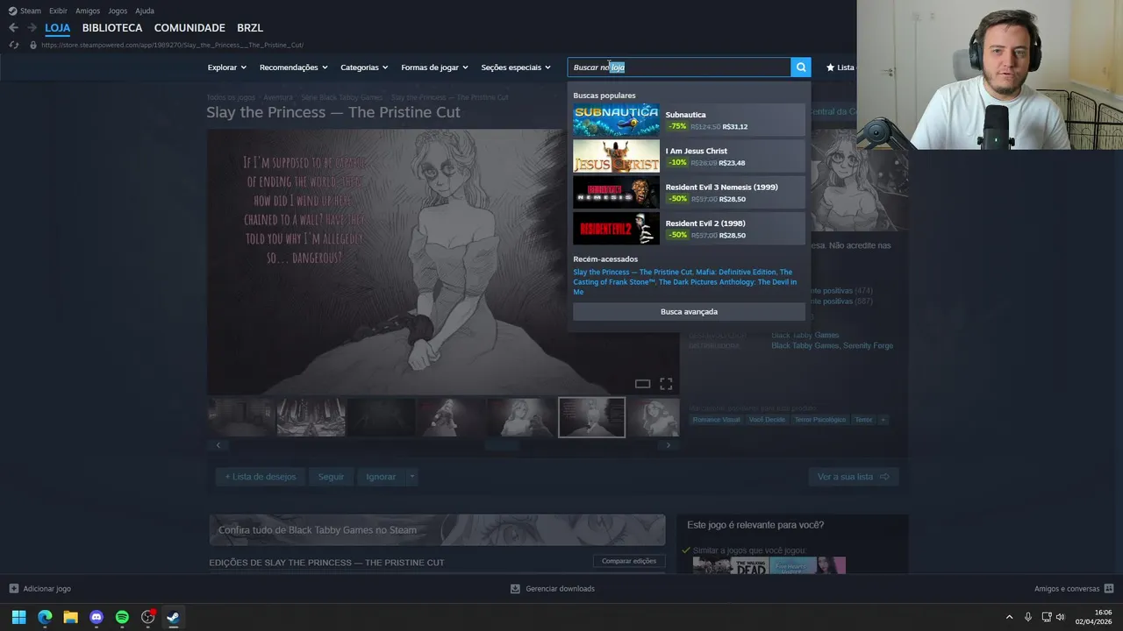Open the Ignorar options dropdown arrow
Viewport: 1123px width, 631px height.
[411, 477]
